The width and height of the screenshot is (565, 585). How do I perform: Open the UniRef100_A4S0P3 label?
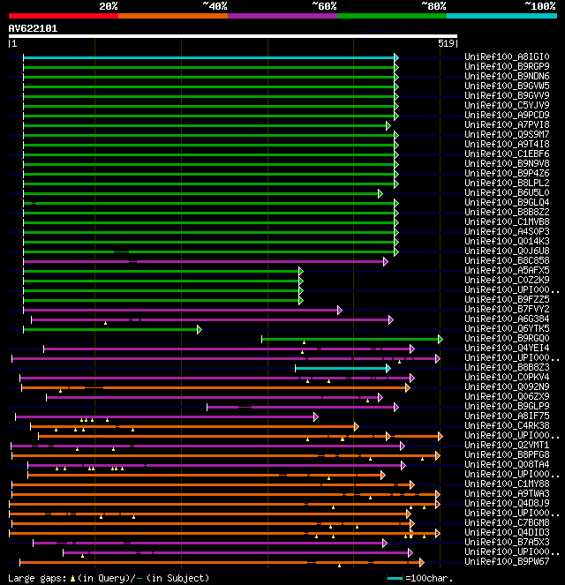pyautogui.click(x=507, y=231)
